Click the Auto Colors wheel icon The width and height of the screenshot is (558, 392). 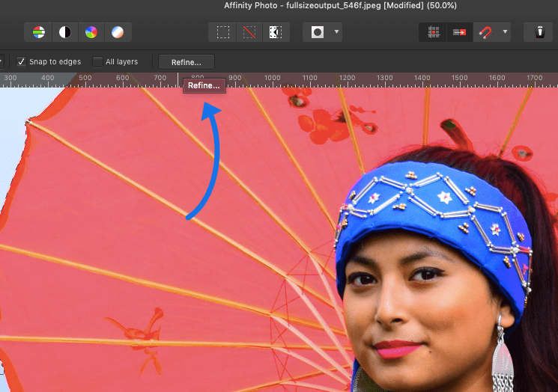(91, 32)
